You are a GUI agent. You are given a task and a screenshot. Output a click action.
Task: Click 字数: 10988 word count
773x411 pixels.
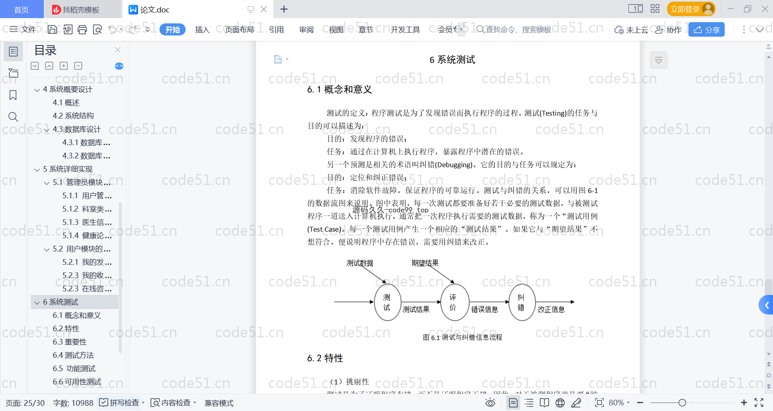73,403
